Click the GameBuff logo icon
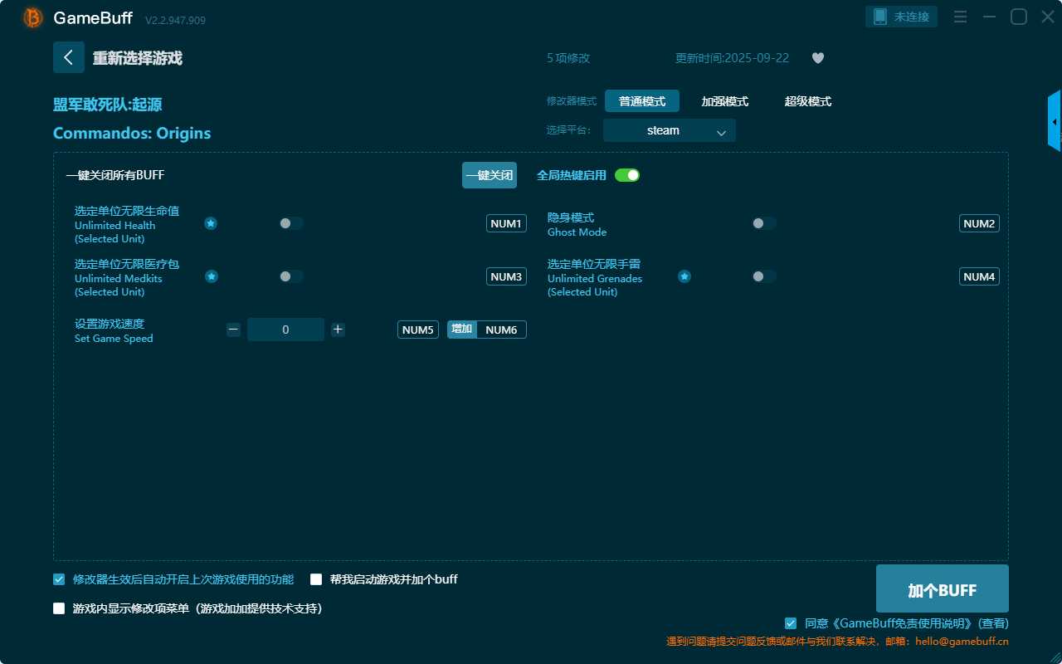 (x=33, y=17)
